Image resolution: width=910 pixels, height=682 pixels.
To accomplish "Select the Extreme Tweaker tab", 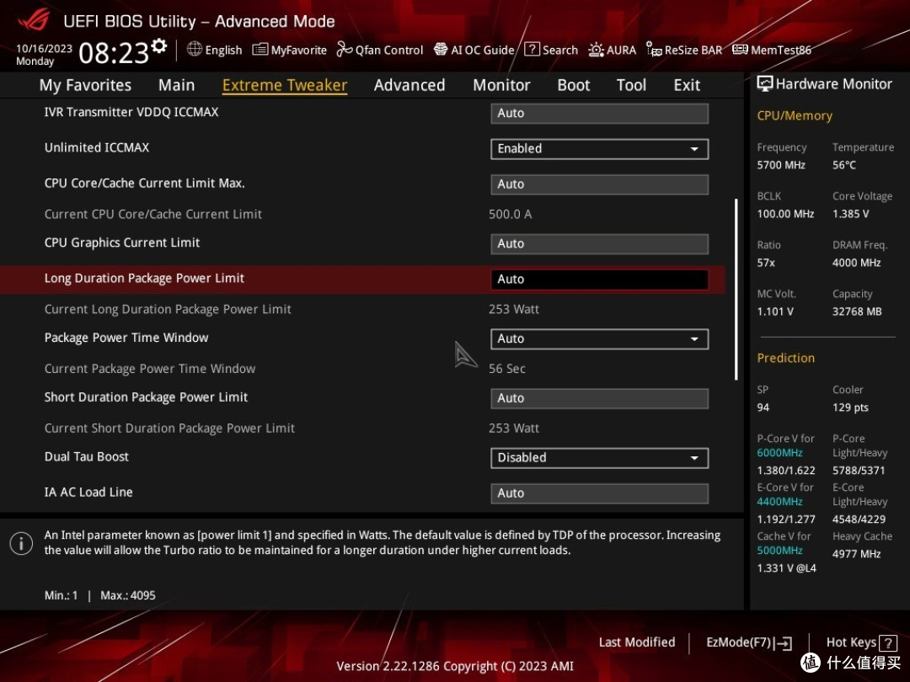I will tap(285, 85).
